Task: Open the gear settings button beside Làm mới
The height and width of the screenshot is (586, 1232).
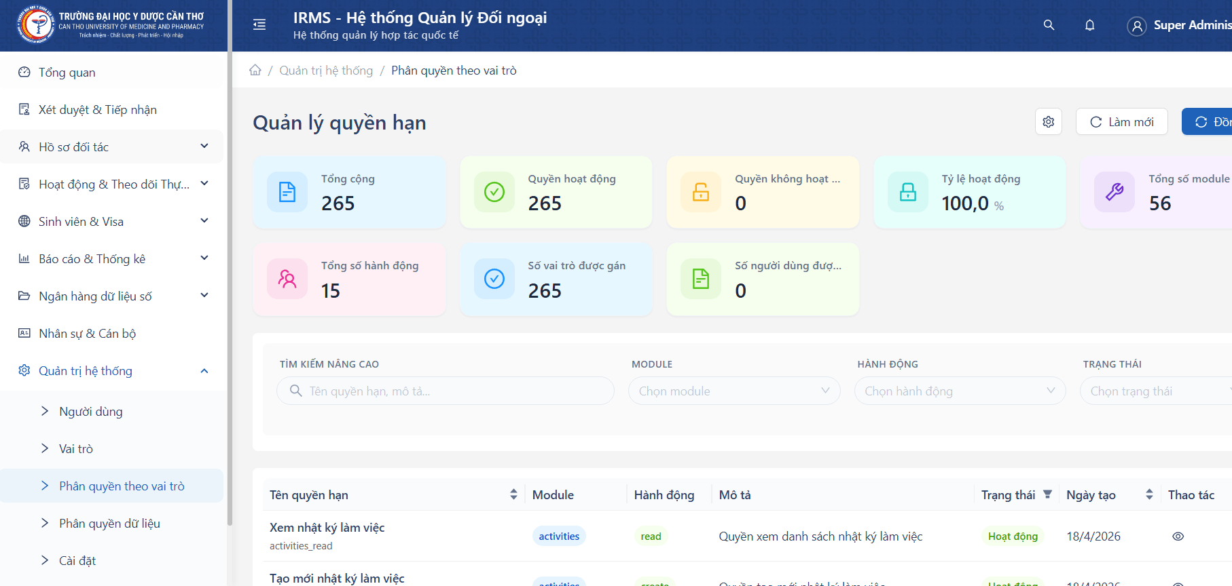Action: coord(1049,122)
